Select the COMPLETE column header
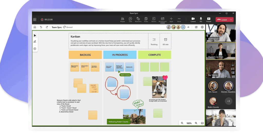The height and width of the screenshot is (138, 263). coord(154,55)
